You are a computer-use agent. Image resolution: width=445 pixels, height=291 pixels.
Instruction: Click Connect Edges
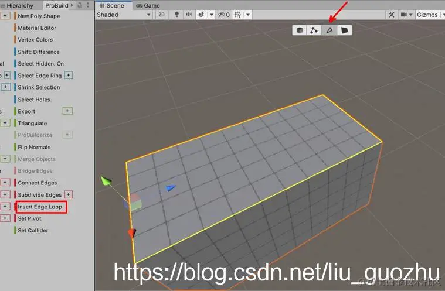coord(37,183)
